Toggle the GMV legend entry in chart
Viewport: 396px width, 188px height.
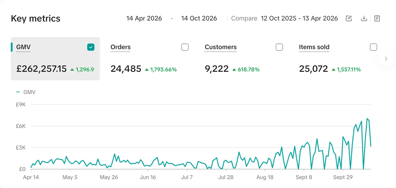click(x=26, y=92)
